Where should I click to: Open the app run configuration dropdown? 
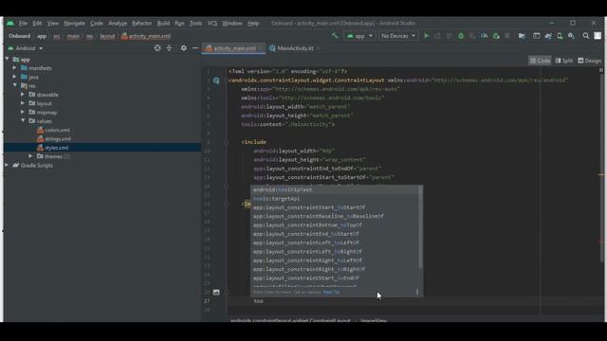pos(359,36)
